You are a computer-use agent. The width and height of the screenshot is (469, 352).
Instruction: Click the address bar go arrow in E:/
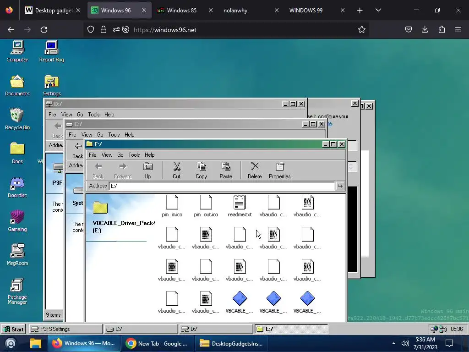pos(340,186)
